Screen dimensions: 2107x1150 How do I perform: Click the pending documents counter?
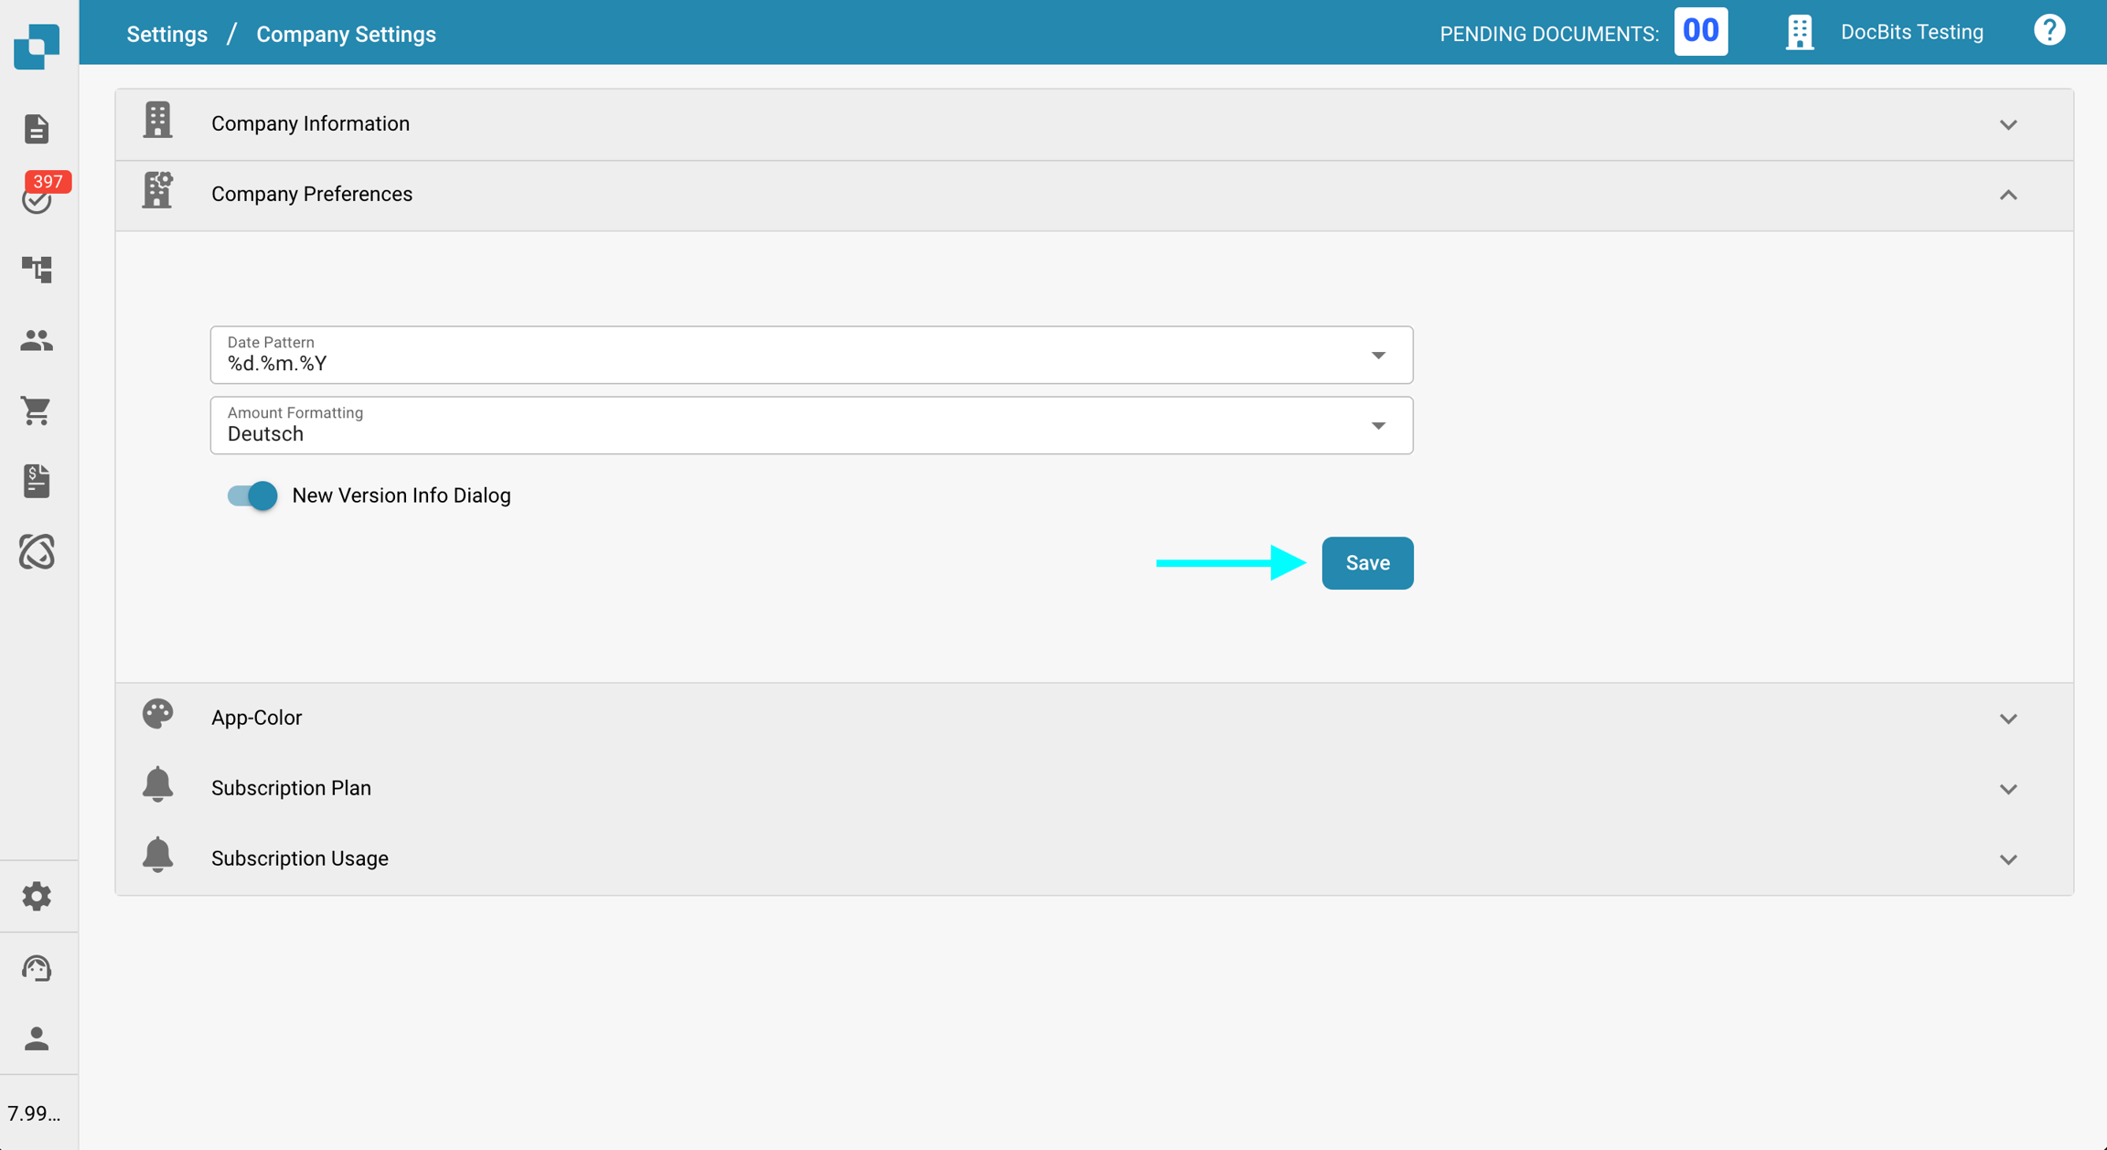tap(1700, 32)
